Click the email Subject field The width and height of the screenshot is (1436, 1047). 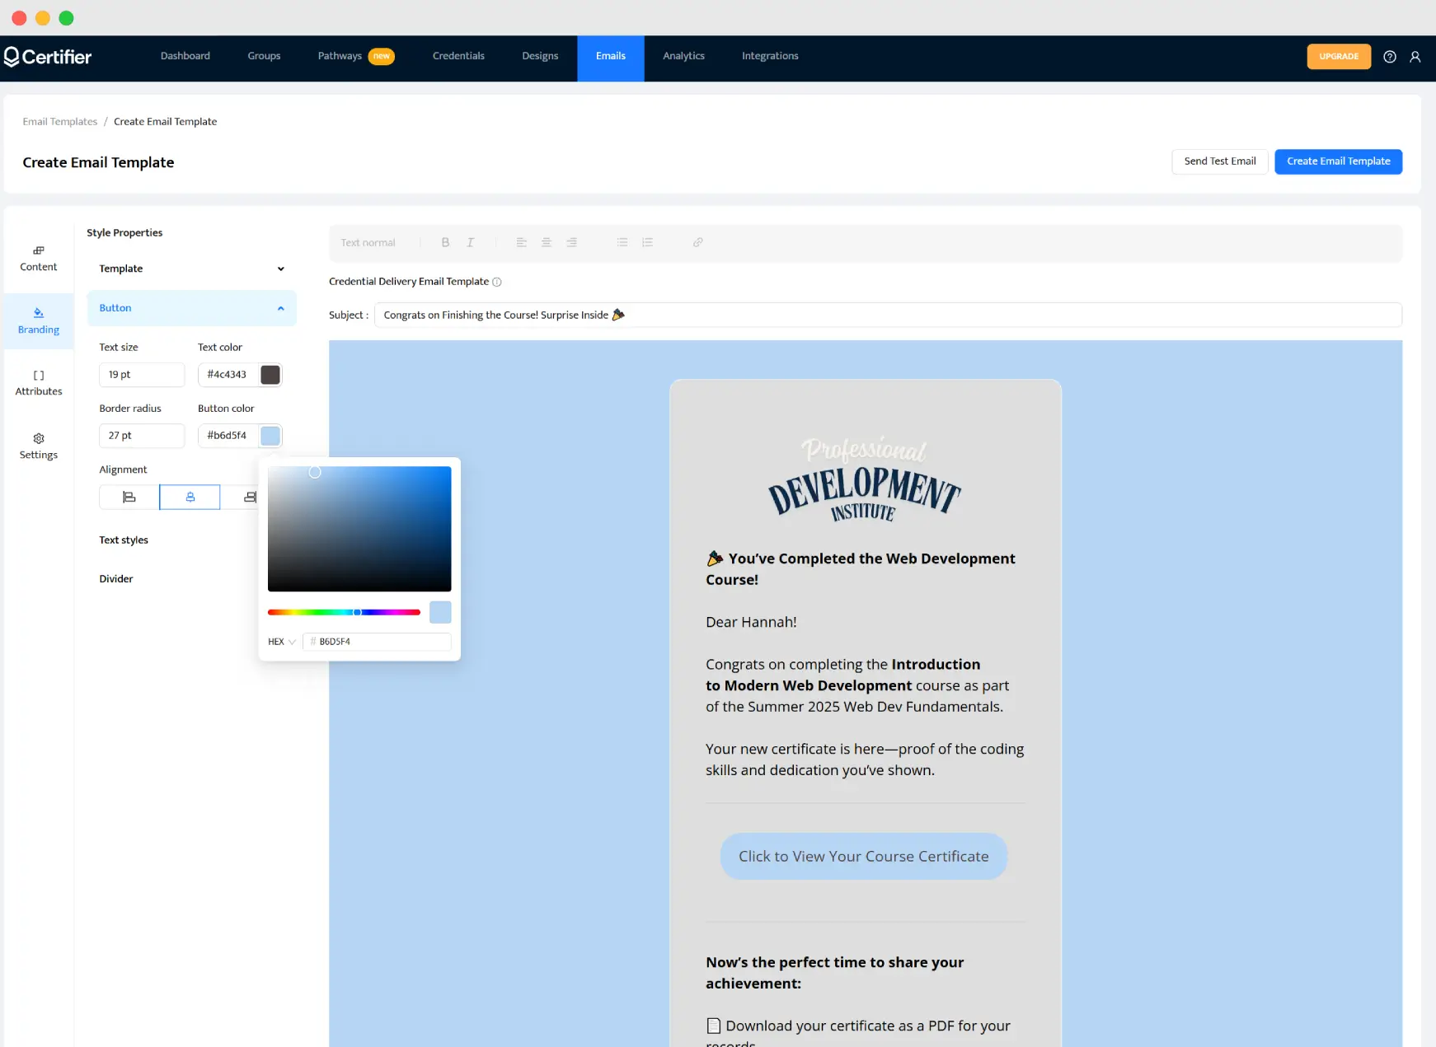coord(888,315)
